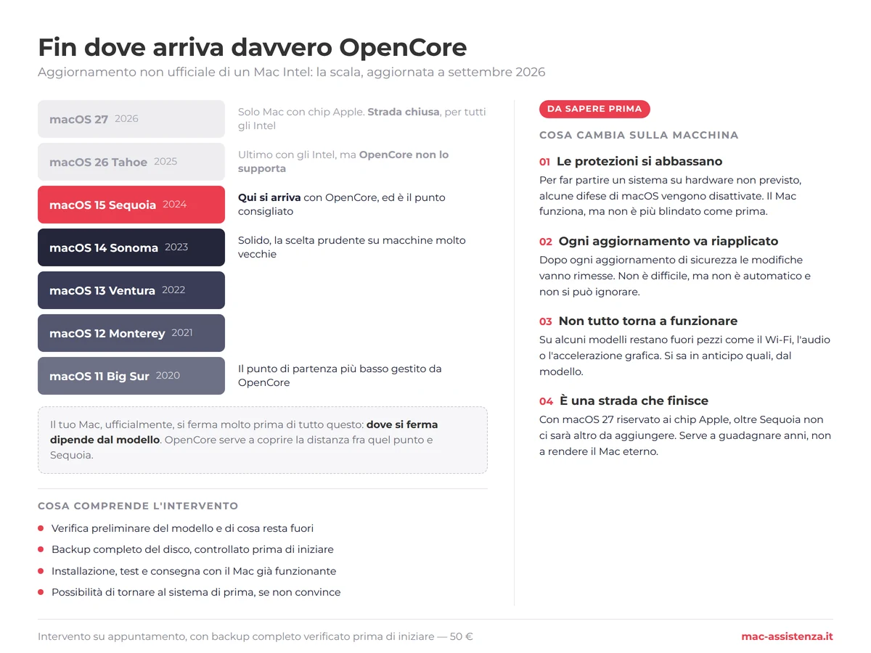Click heading 'Le protezioni si abbassano'

coord(639,161)
